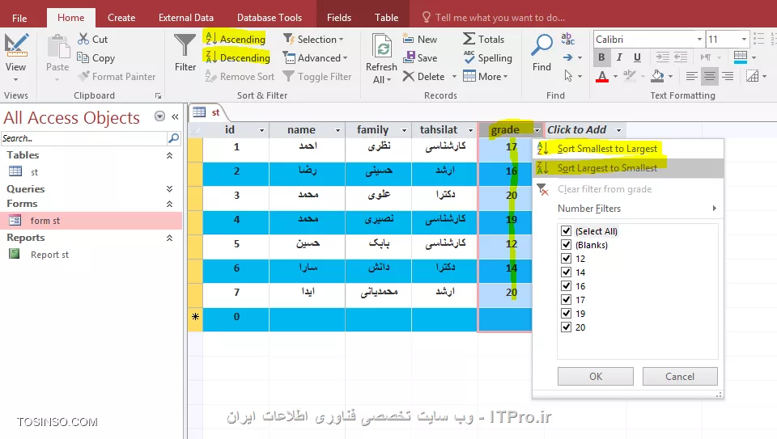Apply Italic text formatting

click(x=619, y=57)
